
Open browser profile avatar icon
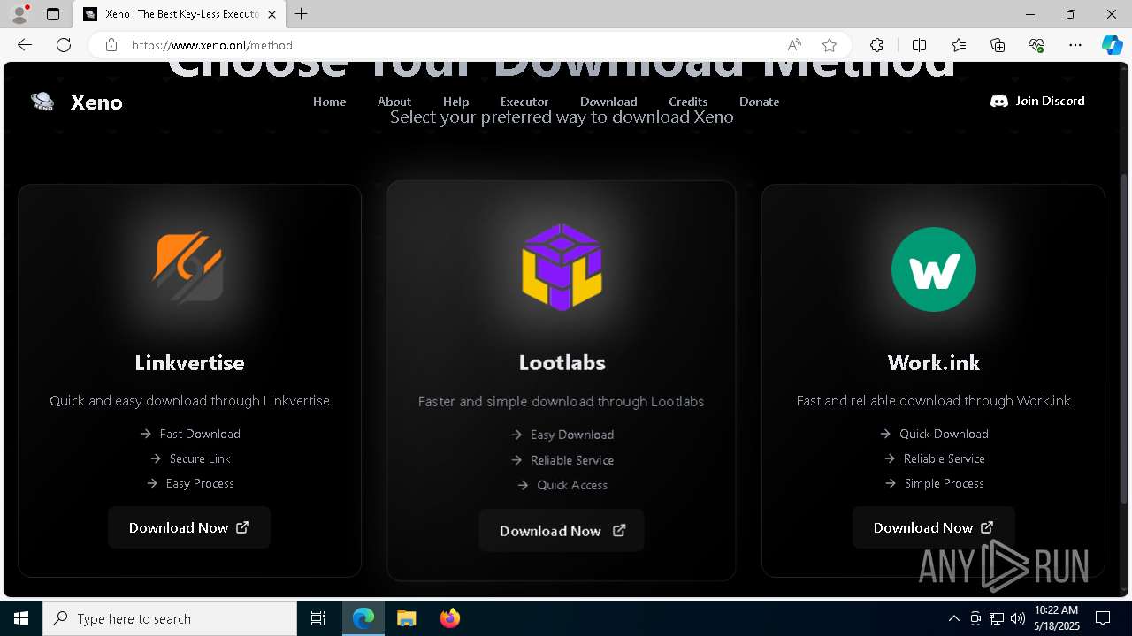coord(19,14)
